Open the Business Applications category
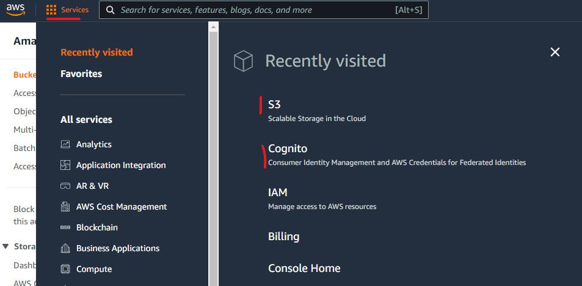Viewport: 582px width, 286px height. [x=118, y=248]
